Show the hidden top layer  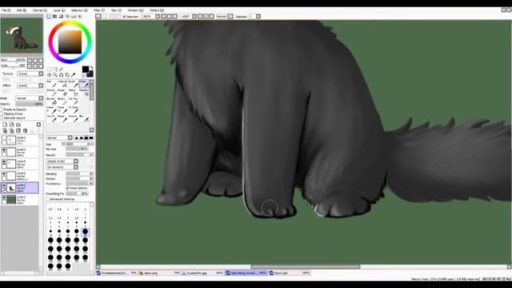click(4, 138)
